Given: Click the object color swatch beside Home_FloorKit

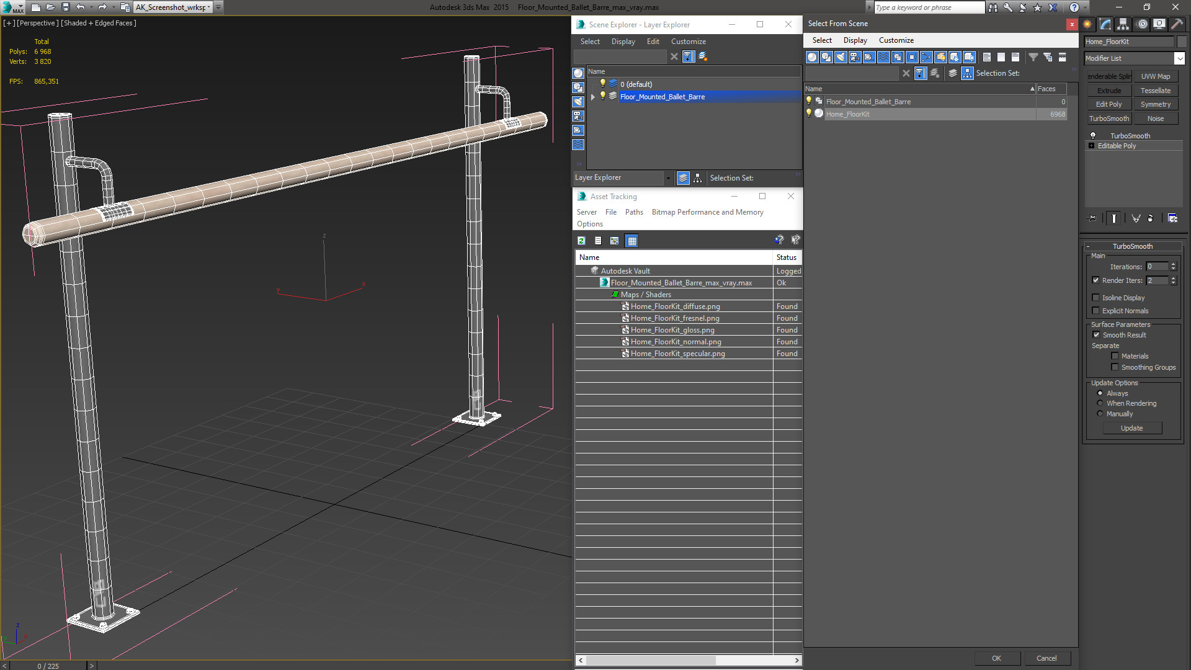Looking at the screenshot, I should point(1182,42).
